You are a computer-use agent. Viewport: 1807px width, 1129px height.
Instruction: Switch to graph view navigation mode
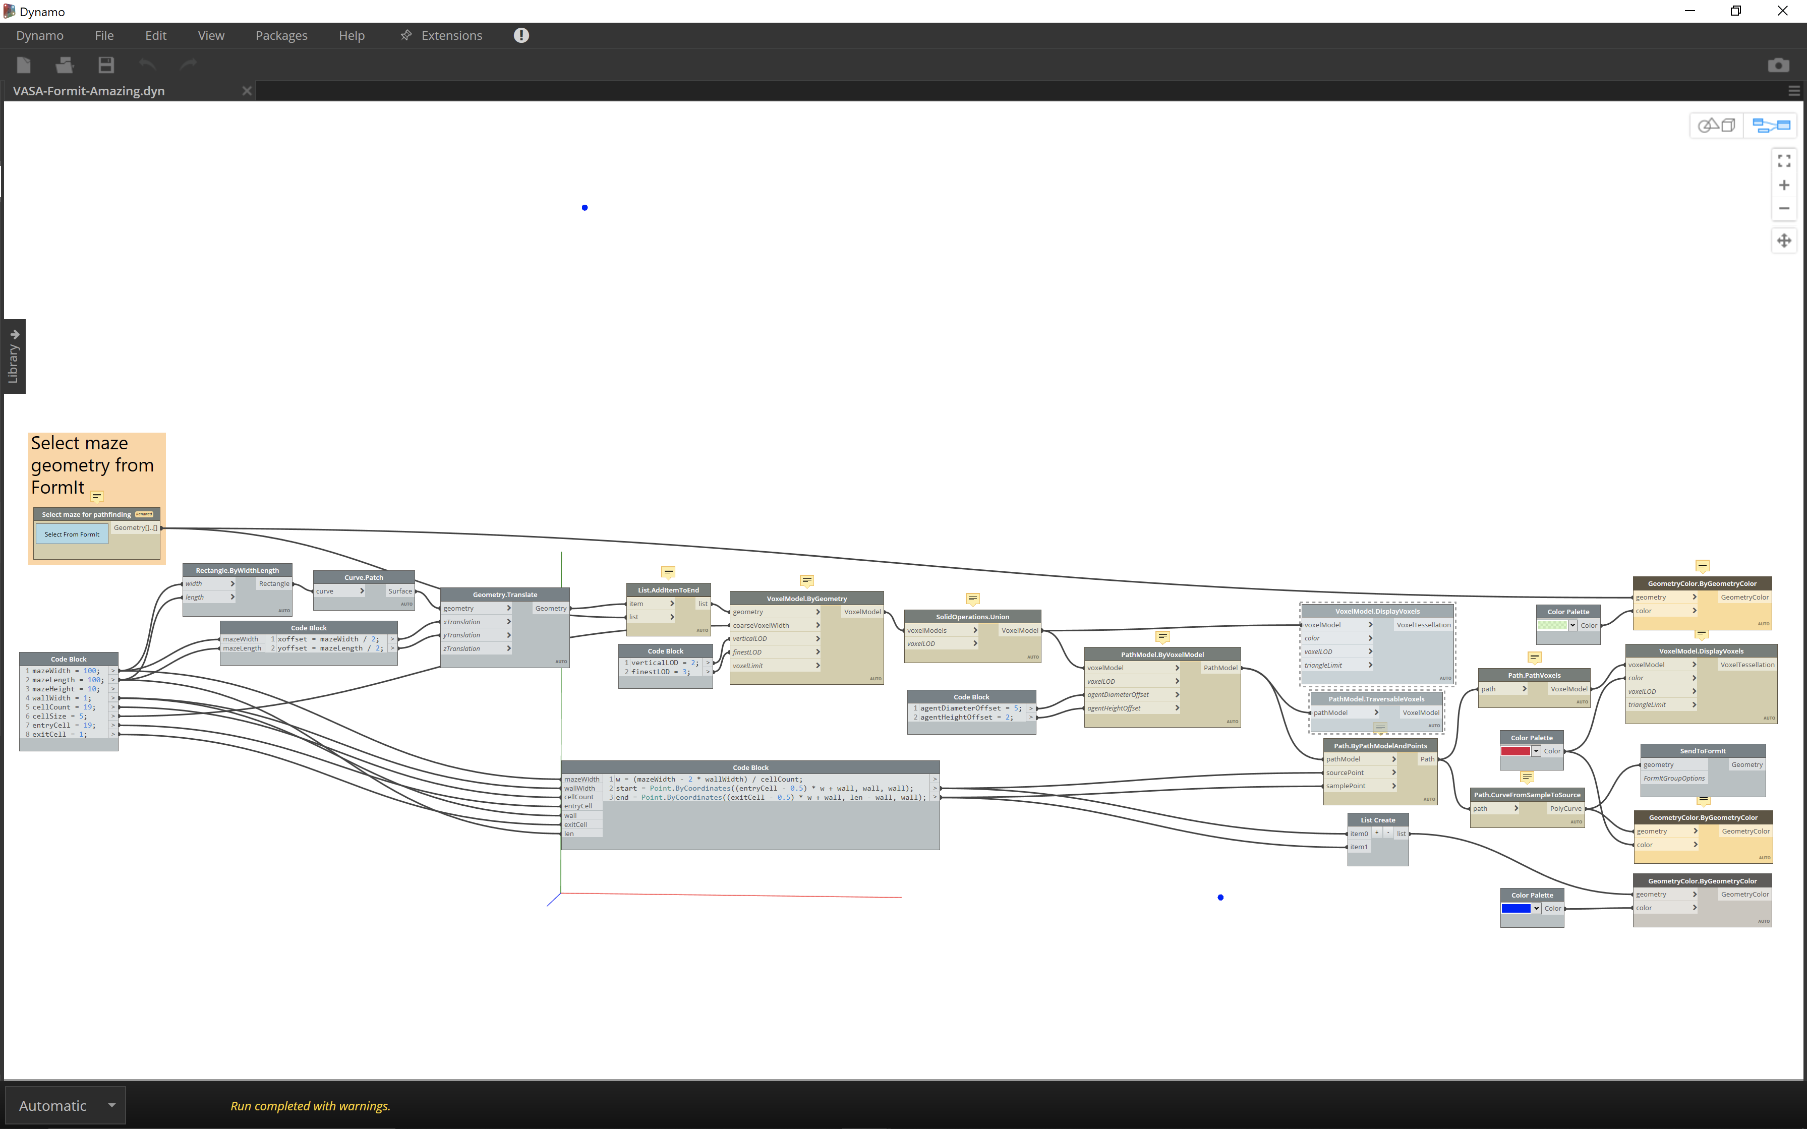point(1770,126)
